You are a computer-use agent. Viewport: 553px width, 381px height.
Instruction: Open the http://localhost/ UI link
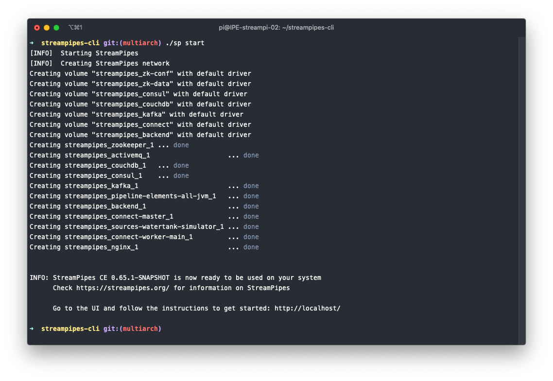pyautogui.click(x=307, y=308)
